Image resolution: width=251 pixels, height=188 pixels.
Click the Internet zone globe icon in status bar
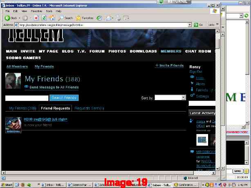tap(185, 178)
